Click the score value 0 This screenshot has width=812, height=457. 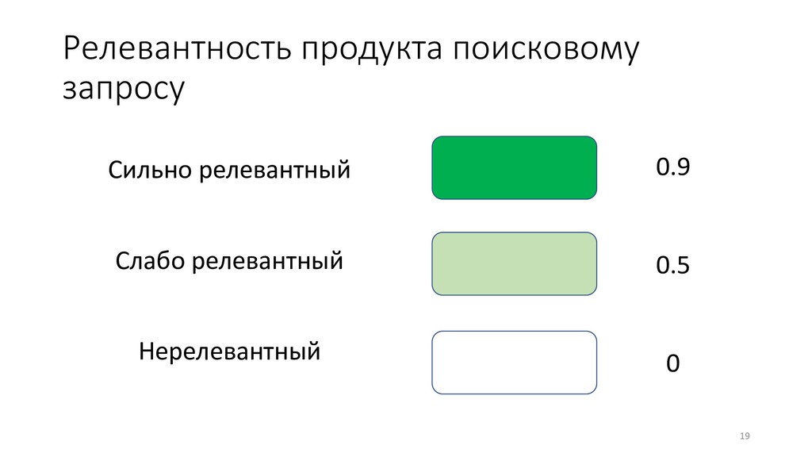672,363
